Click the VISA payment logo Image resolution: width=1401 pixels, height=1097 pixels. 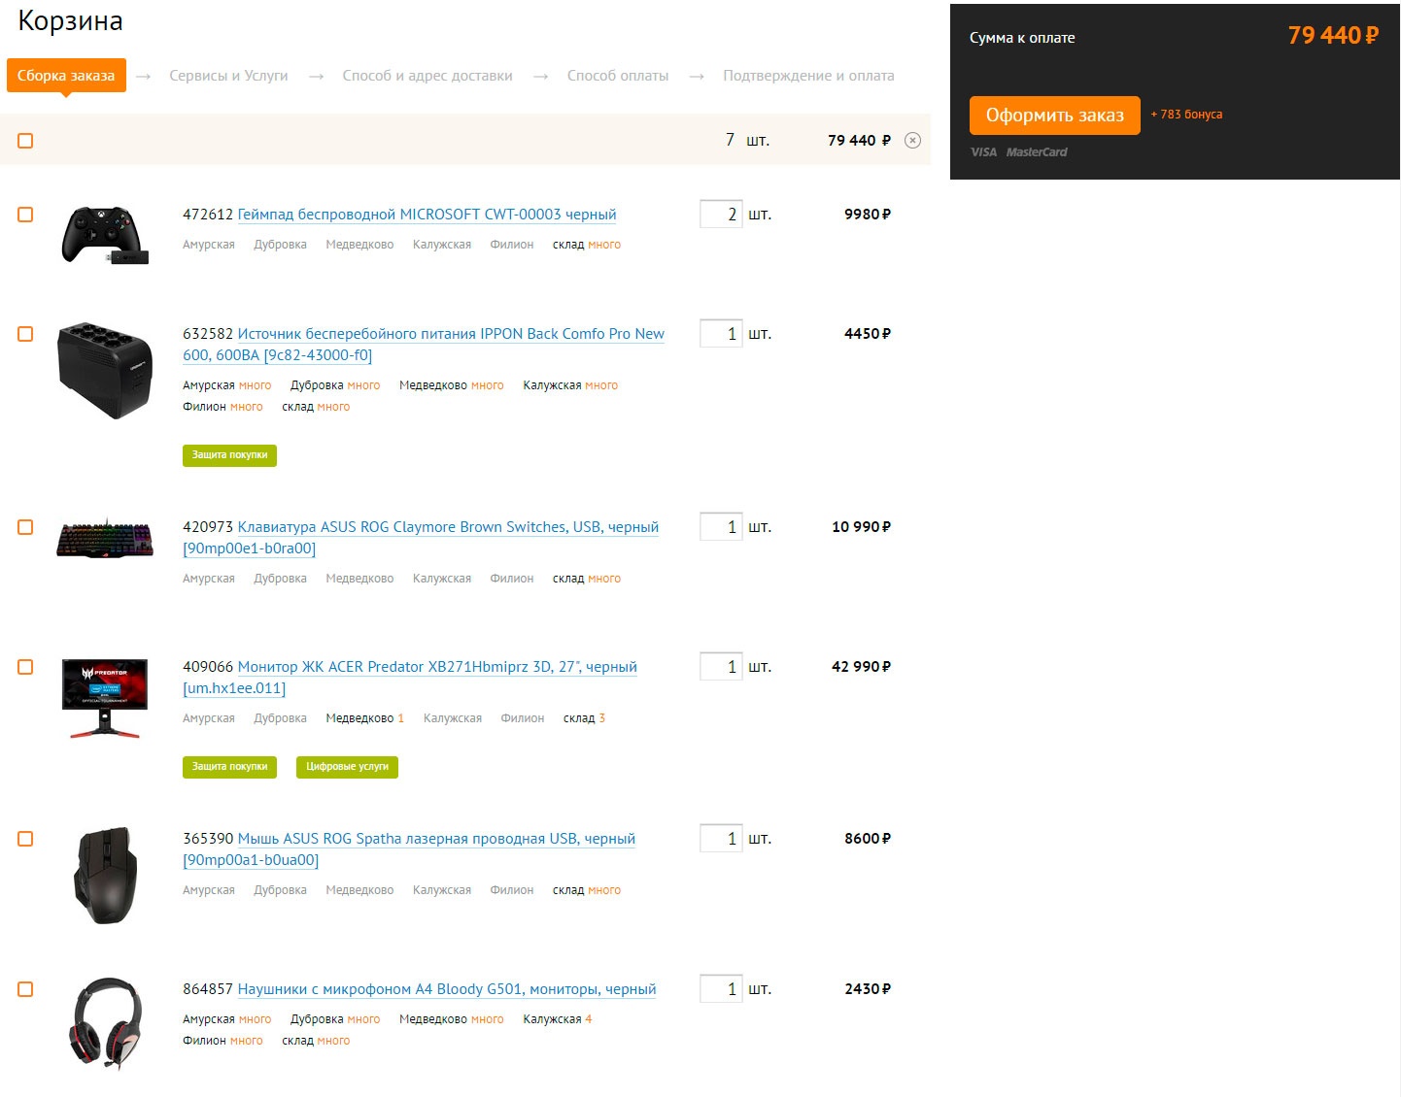point(983,152)
